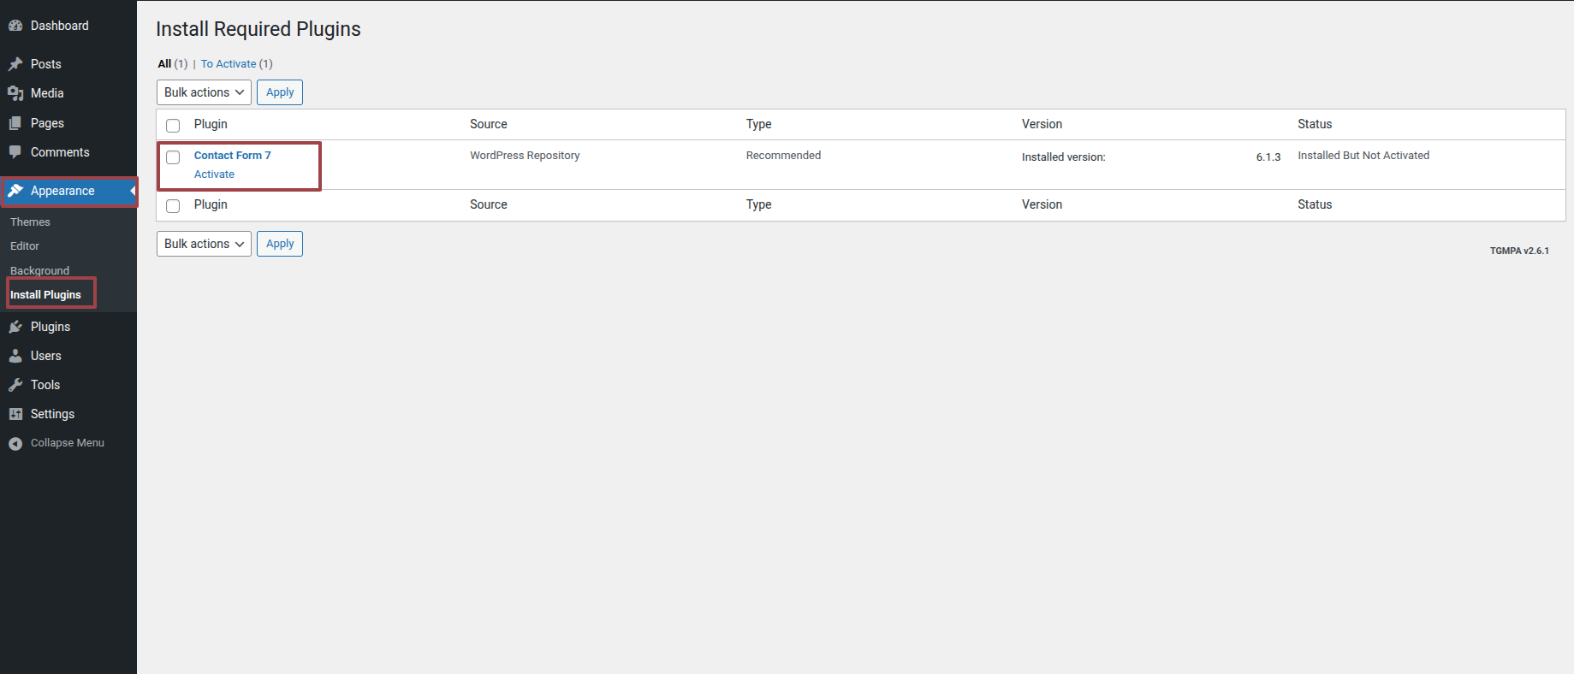1574x674 pixels.
Task: Toggle select-all checkbox in table footer
Action: 173,206
